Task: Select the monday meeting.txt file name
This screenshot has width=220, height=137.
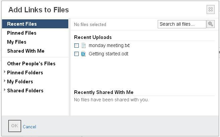Action: pos(109,46)
